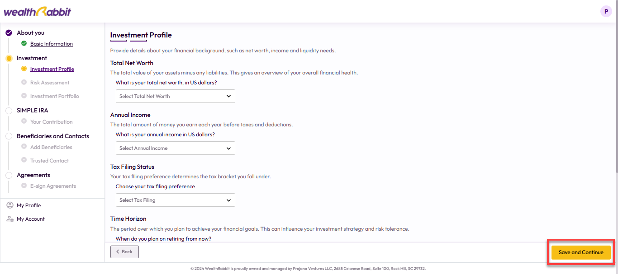Click the grey dot beside Trusted Contact
This screenshot has height=274, width=618.
(24, 160)
